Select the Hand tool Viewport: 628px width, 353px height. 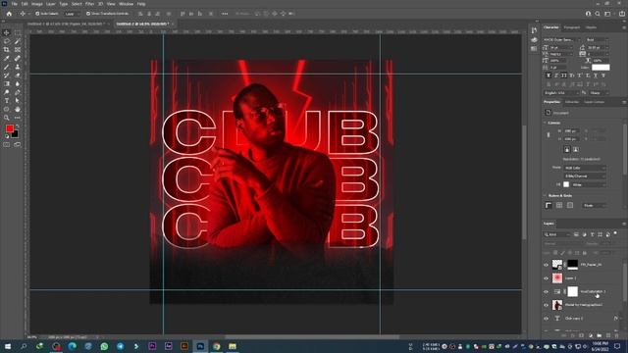coord(18,109)
